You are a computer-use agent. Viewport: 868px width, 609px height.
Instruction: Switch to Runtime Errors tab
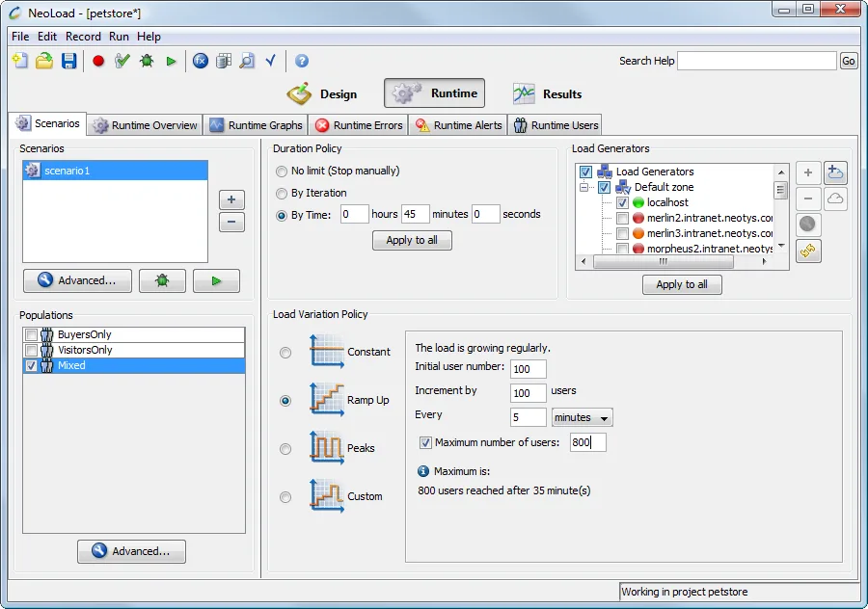[359, 125]
